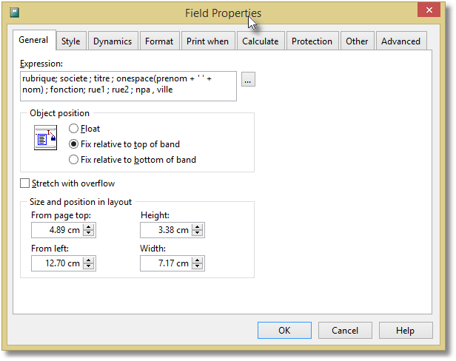Click the OK button
This screenshot has height=361, width=456.
[x=284, y=331]
